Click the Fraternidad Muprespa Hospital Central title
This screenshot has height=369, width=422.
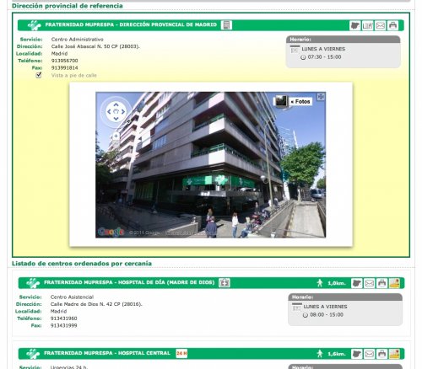point(107,353)
